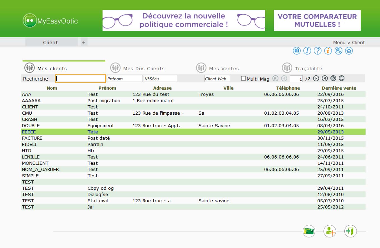
Task: Sort by the Nom column header
Action: [52, 88]
